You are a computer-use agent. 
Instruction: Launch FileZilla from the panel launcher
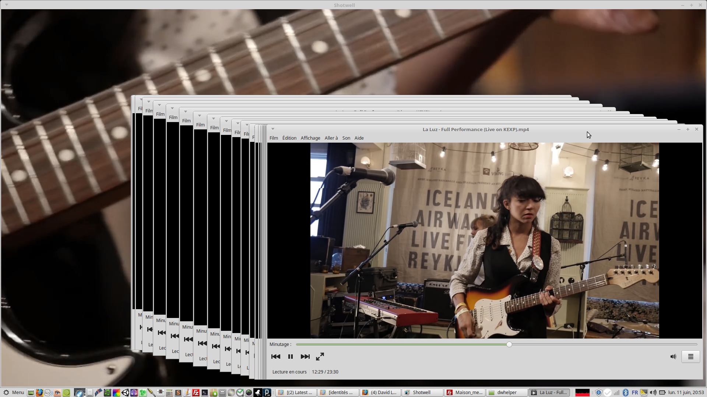click(x=196, y=393)
